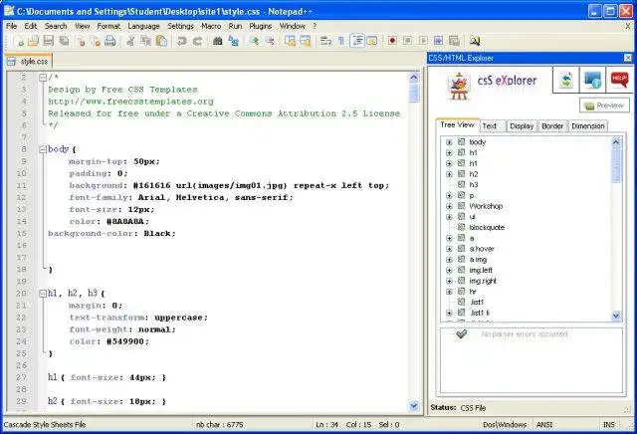The image size is (637, 434).
Task: Save the current recorded macro icon
Action: (454, 41)
